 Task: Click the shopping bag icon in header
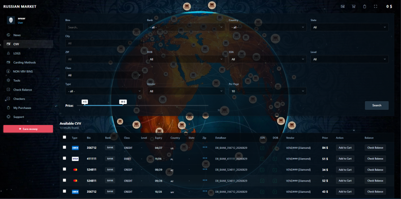pyautogui.click(x=365, y=6)
